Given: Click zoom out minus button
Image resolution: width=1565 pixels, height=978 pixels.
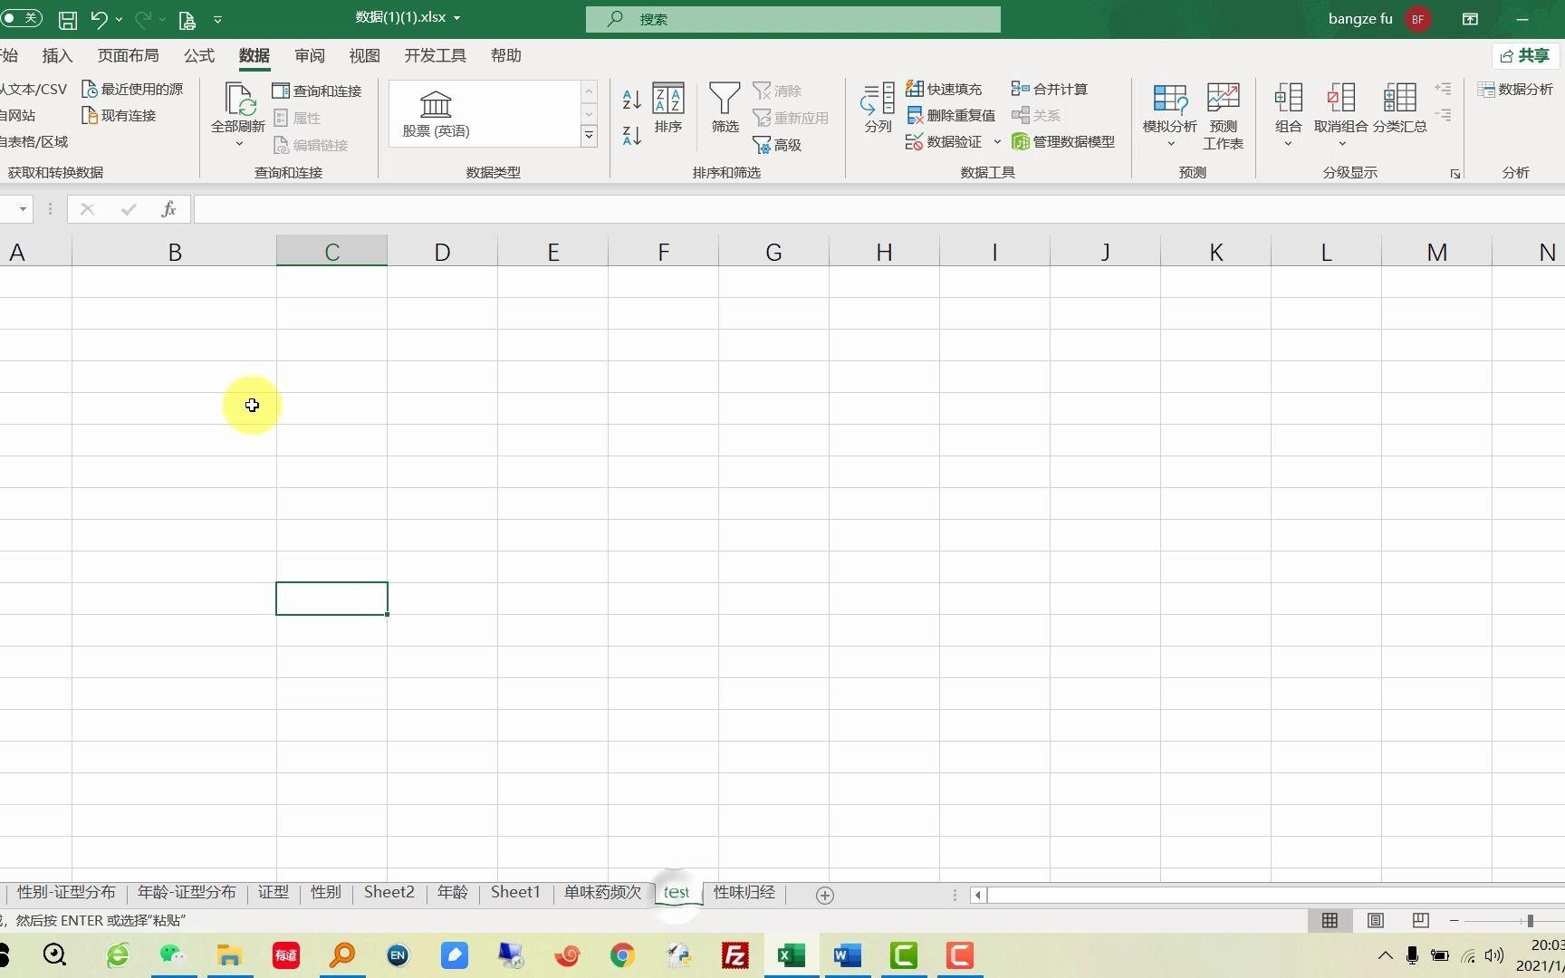Looking at the screenshot, I should click(1454, 920).
